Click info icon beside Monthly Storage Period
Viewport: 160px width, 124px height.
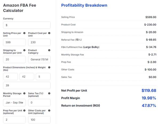[x=24, y=93]
